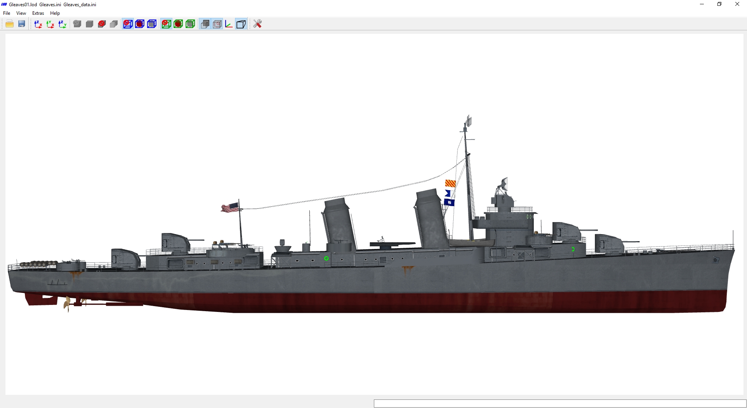Switch to the ZY axis view
This screenshot has width=747, height=408.
tap(62, 24)
